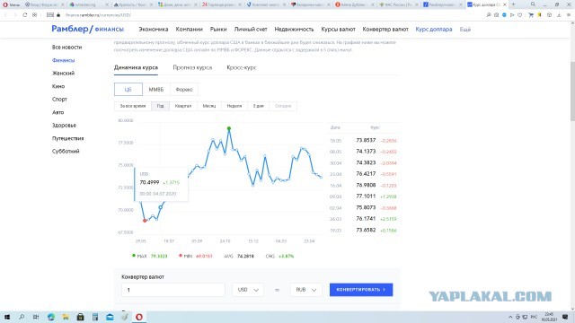Select 3 дня period

coord(258,106)
